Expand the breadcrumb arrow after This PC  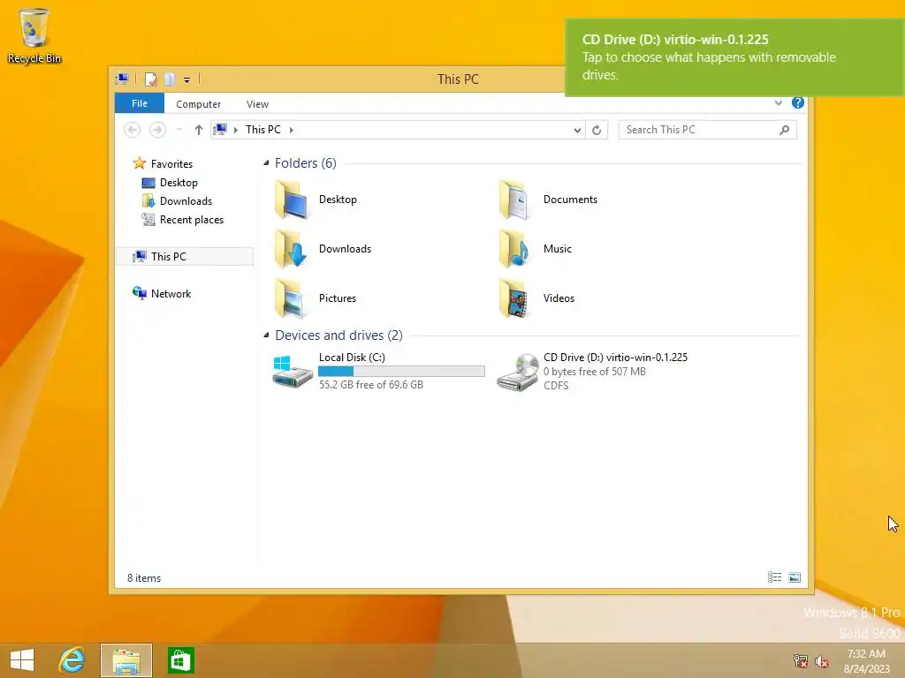click(x=292, y=130)
